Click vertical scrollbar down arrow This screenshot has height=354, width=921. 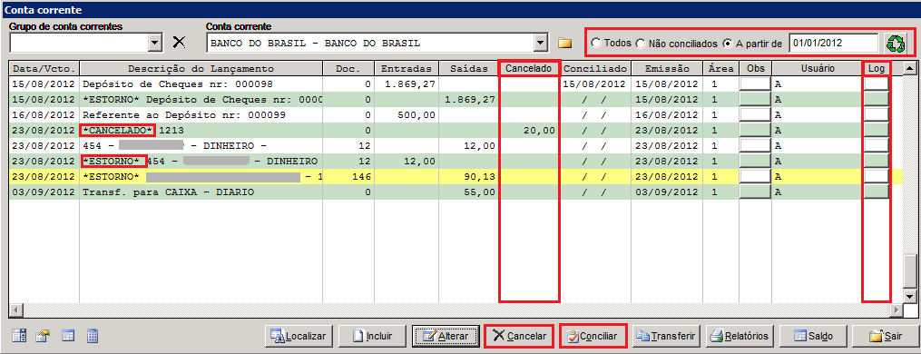tap(910, 296)
